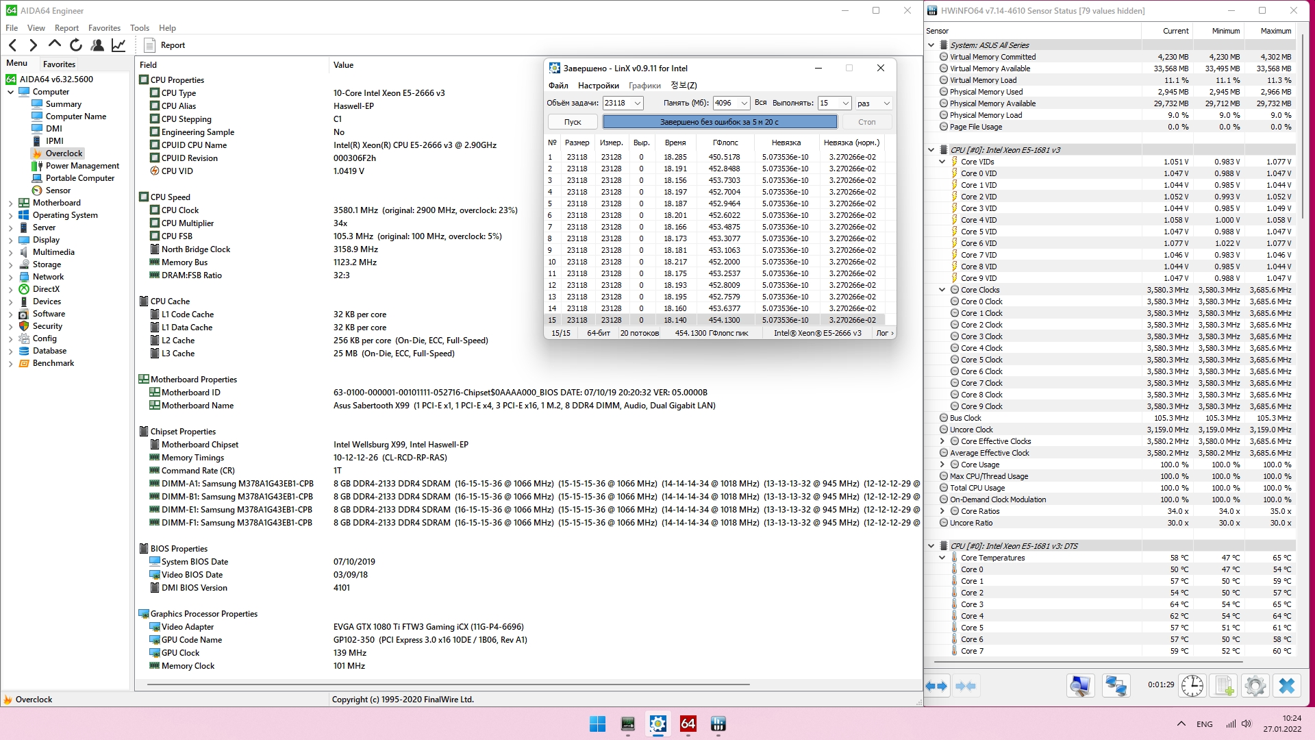
Task: Click the user profile toolbar icon in AIDA64
Action: point(97,45)
